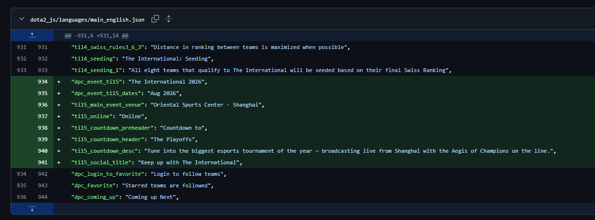Select added line number 935
Screen dimensions: 595x220
tap(43, 93)
